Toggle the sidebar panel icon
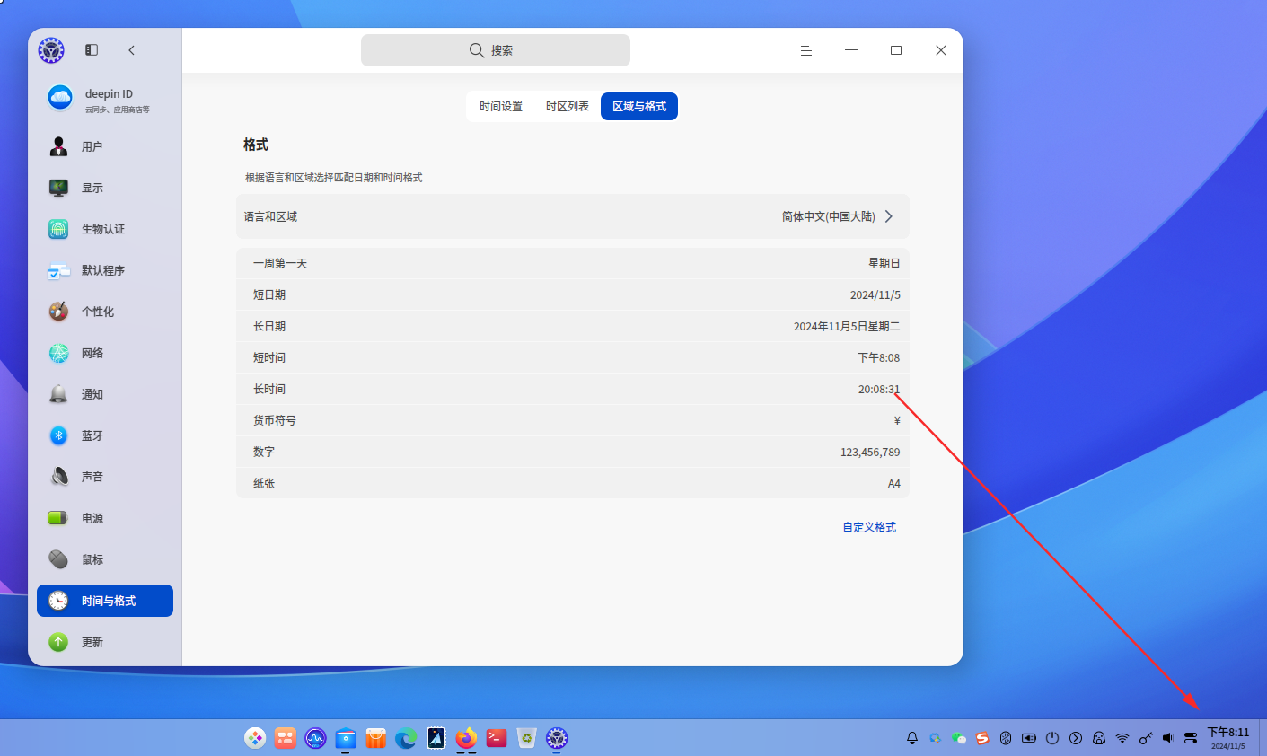This screenshot has width=1267, height=756. point(92,50)
